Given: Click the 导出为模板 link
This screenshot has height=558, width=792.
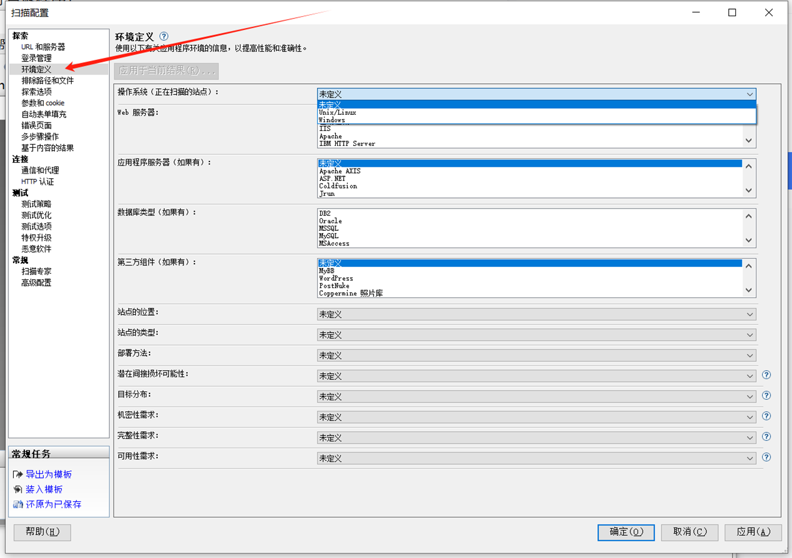Looking at the screenshot, I should tap(48, 474).
